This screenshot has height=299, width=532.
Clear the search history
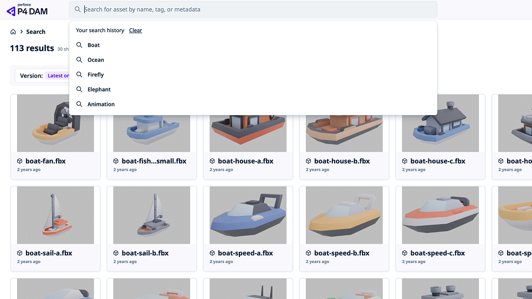[x=135, y=30]
